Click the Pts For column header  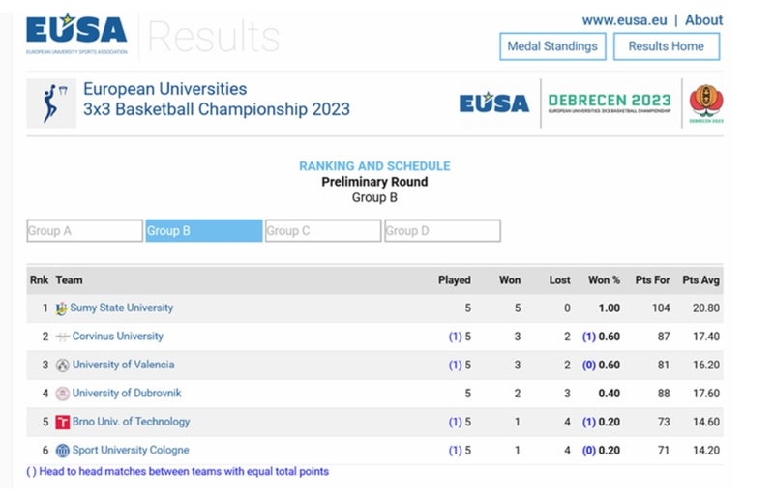click(x=652, y=280)
